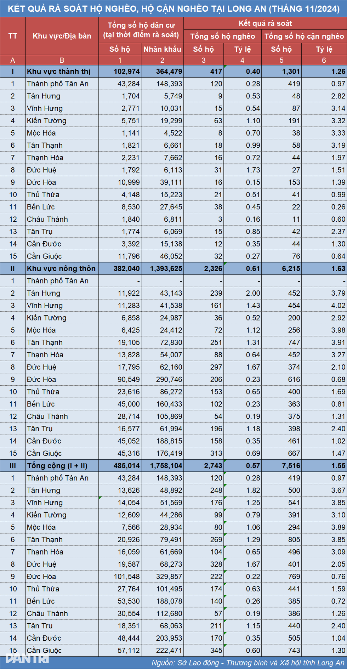The height and width of the screenshot is (669, 347).
Task: Click the rural poor households cell 2,326
Action: click(x=213, y=268)
